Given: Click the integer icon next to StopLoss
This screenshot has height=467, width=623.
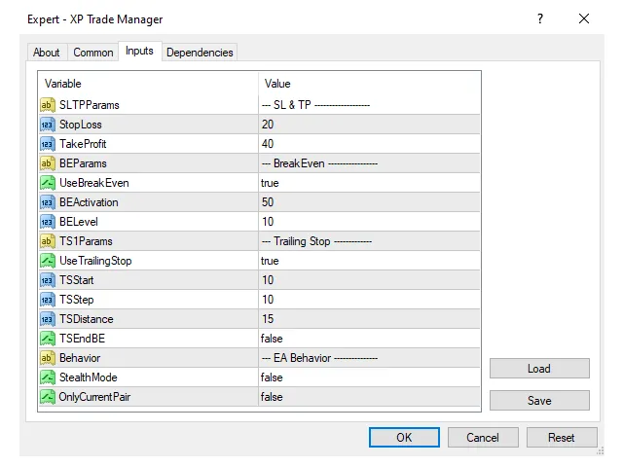Looking at the screenshot, I should pyautogui.click(x=47, y=125).
